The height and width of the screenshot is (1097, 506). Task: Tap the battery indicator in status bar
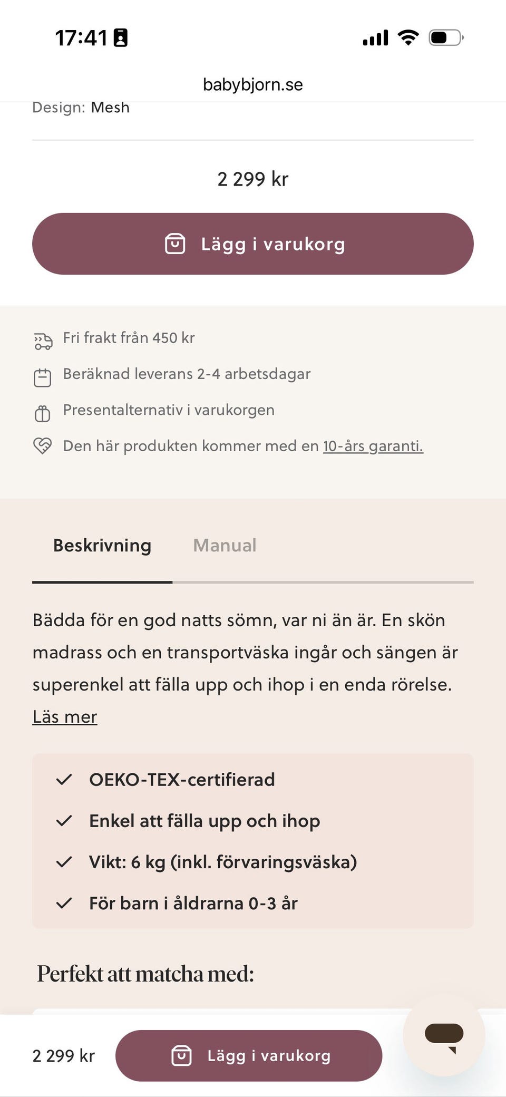coord(446,38)
